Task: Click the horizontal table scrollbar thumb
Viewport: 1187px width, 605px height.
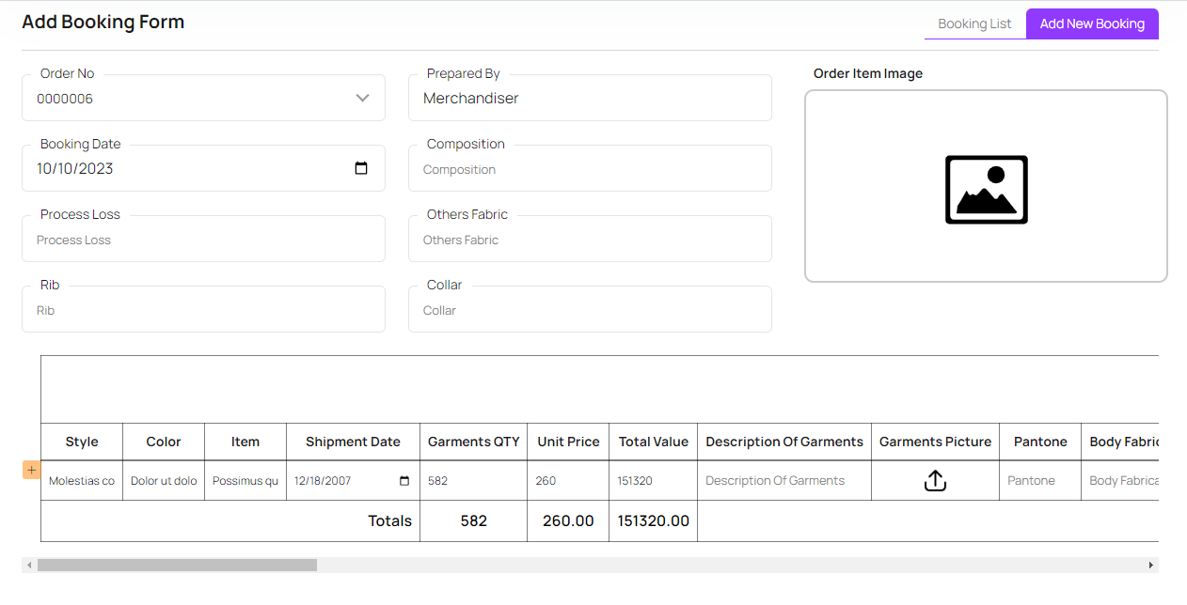Action: pyautogui.click(x=177, y=566)
